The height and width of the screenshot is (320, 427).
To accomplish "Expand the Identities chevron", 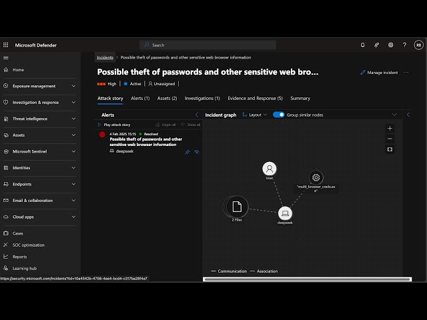I will 73,167.
